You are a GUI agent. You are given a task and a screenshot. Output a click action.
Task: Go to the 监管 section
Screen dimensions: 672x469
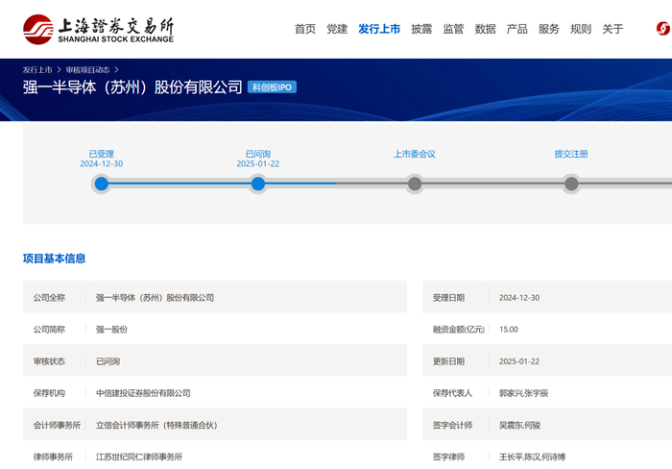click(453, 29)
